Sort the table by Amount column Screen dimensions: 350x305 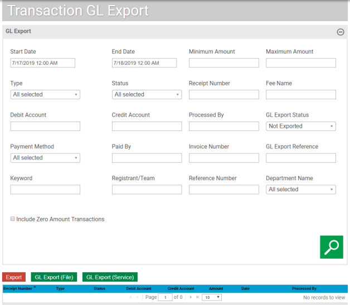pos(216,289)
